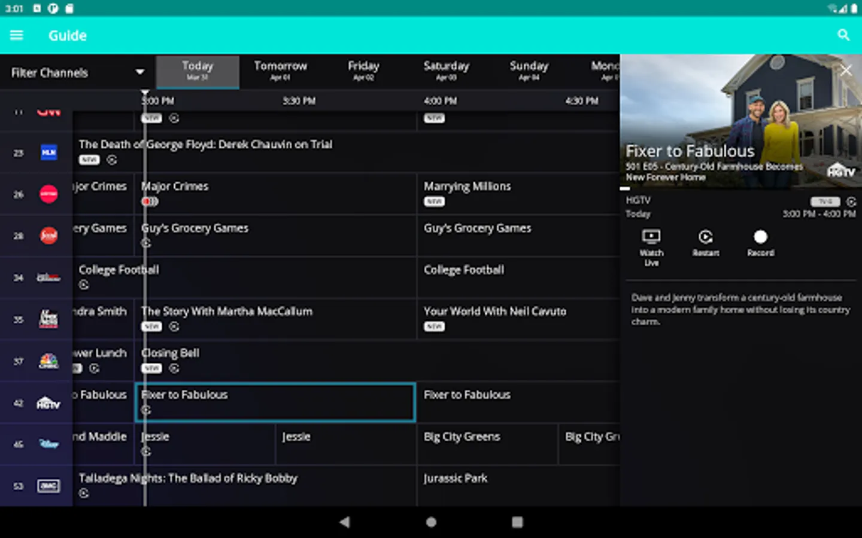Select the Food Network channel 28 logo

tap(48, 236)
